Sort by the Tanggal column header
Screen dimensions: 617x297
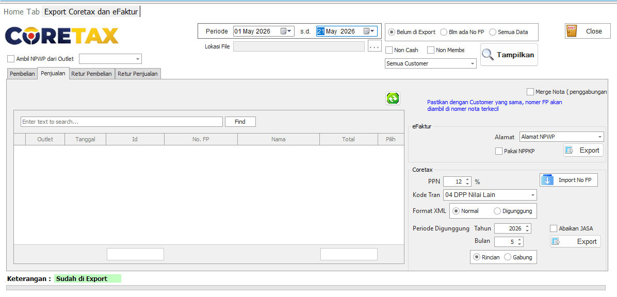click(86, 139)
